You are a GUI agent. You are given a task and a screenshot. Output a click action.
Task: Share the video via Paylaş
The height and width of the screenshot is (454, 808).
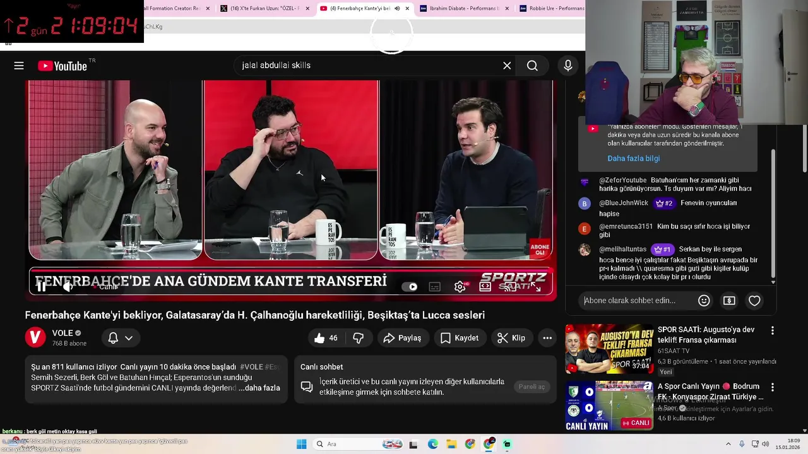402,338
